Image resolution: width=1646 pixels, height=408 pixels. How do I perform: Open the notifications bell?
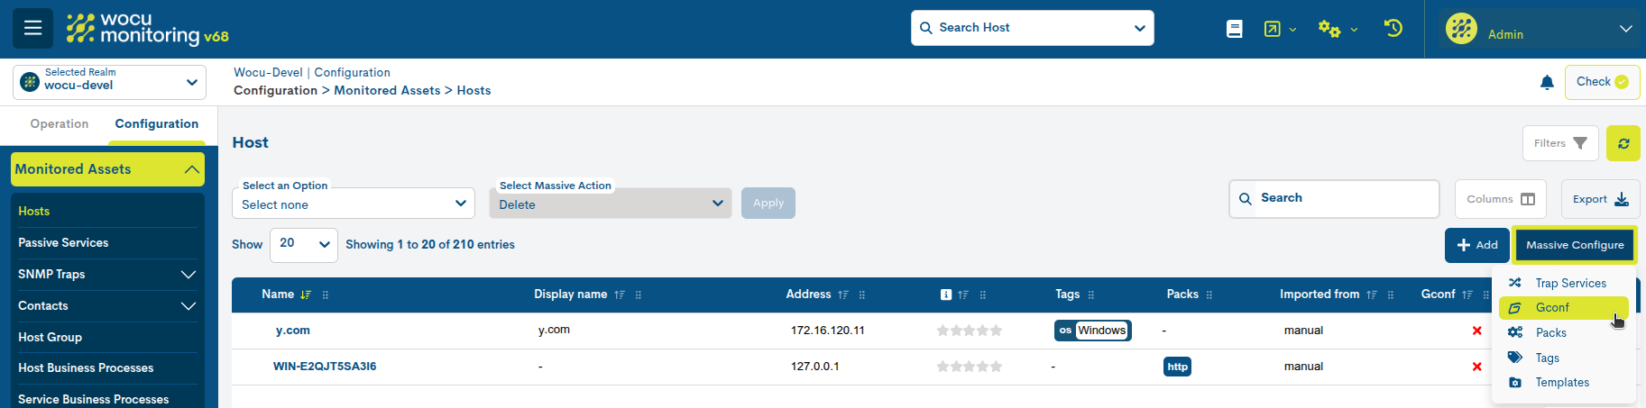click(x=1547, y=83)
